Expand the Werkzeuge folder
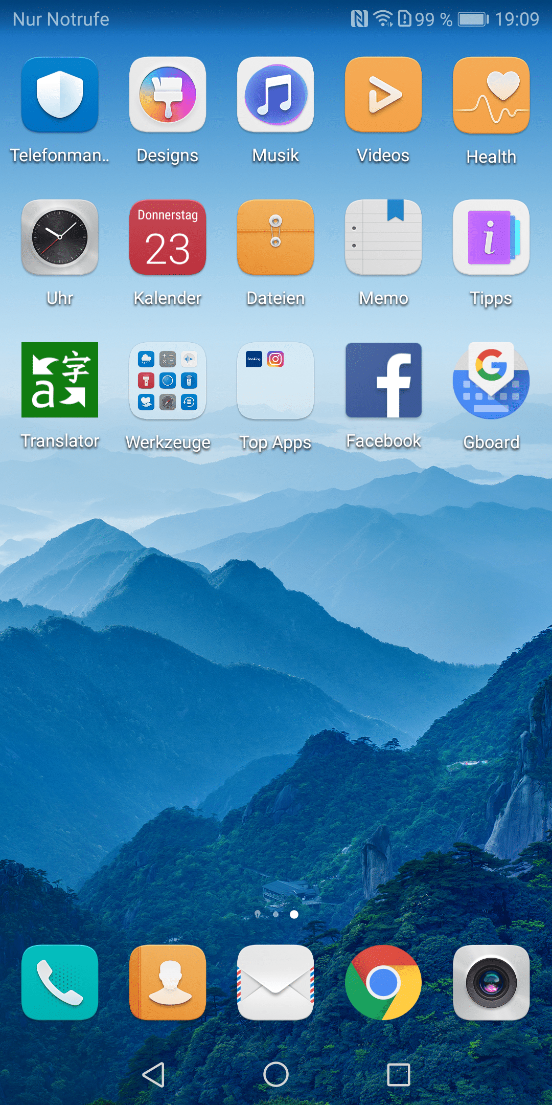The height and width of the screenshot is (1105, 552). (x=168, y=381)
